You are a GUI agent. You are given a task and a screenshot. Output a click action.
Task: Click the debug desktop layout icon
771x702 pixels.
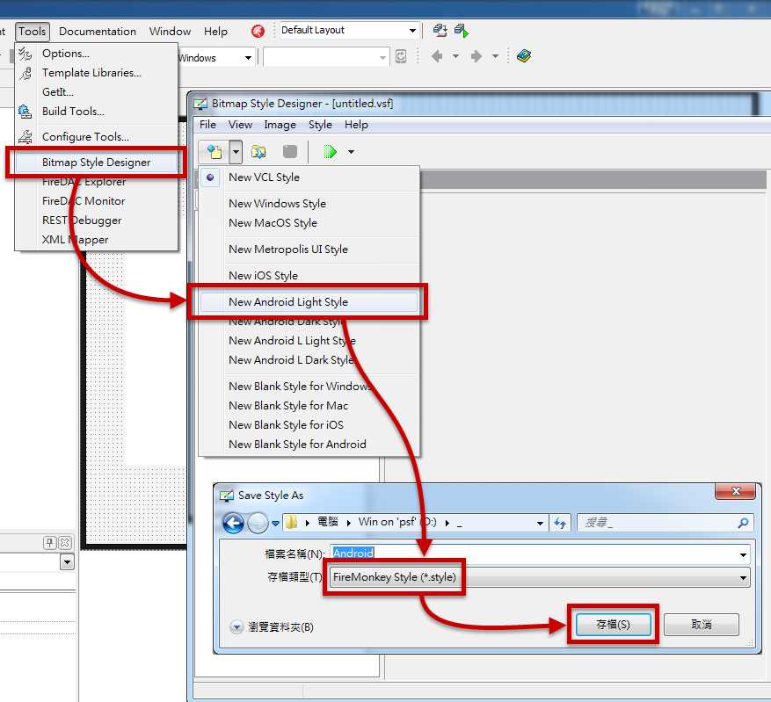pos(462,31)
